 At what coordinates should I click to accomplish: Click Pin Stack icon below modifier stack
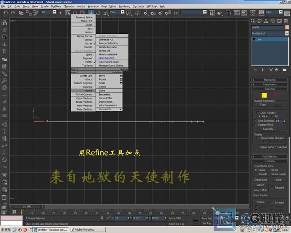[255, 69]
